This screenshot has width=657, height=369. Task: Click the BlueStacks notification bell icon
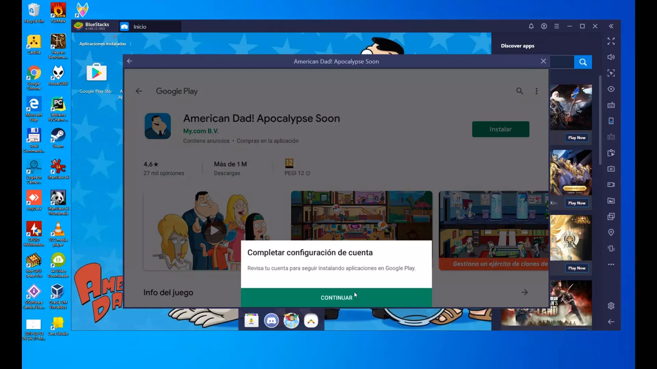point(531,26)
